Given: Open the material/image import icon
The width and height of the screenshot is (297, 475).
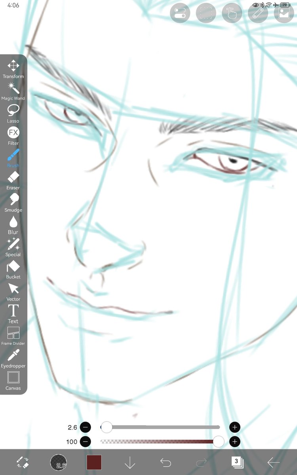Looking at the screenshot, I should click(x=284, y=13).
